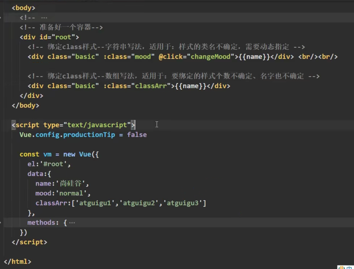The width and height of the screenshot is (354, 269).
Task: Click the 字符串写法 comment line
Action: click(166, 47)
